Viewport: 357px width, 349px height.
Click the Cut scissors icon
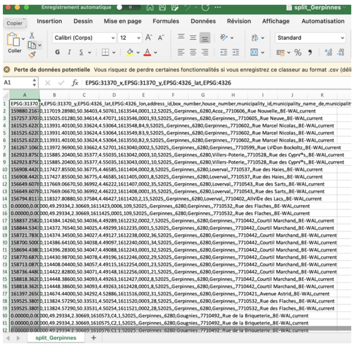32,35
